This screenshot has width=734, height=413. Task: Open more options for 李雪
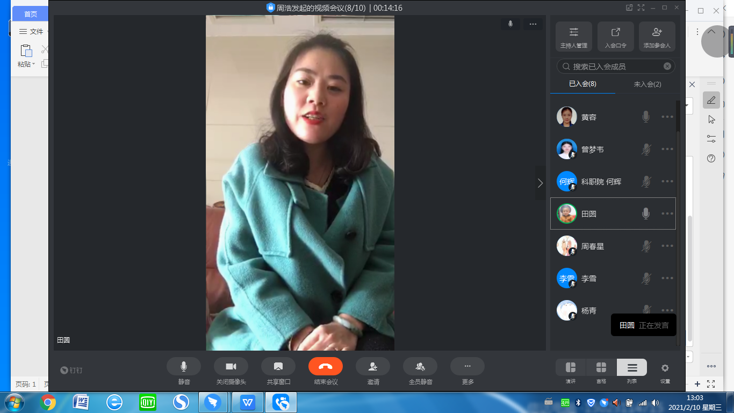667,279
